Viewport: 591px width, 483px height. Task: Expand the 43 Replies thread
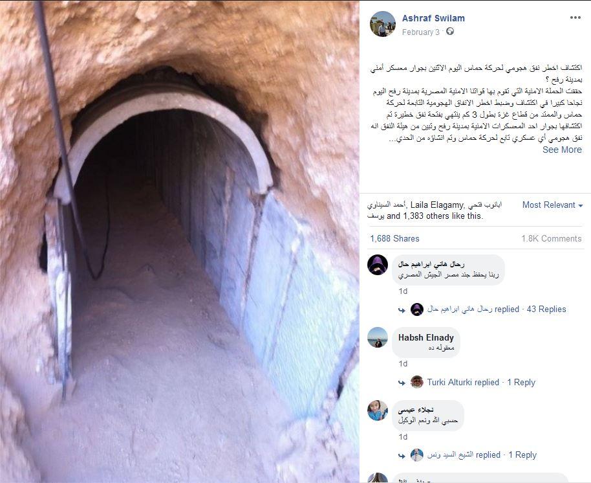coord(546,309)
